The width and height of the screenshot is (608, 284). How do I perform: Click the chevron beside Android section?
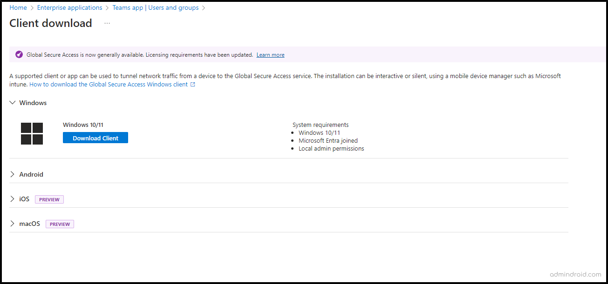click(12, 174)
